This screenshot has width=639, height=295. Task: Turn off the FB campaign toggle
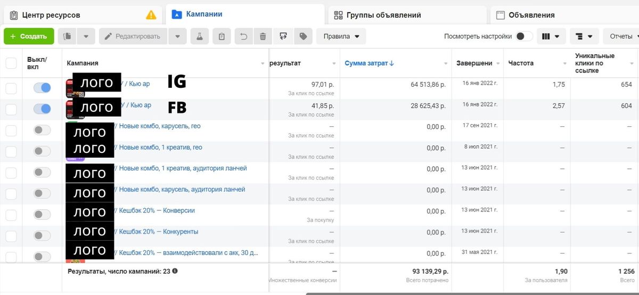point(42,109)
